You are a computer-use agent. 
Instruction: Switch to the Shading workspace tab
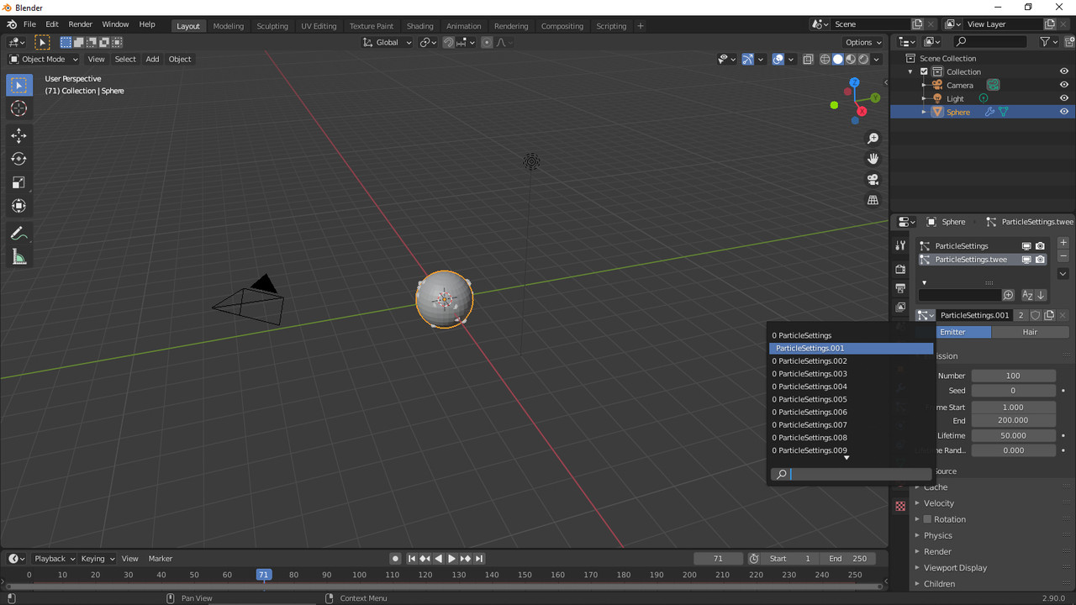419,26
